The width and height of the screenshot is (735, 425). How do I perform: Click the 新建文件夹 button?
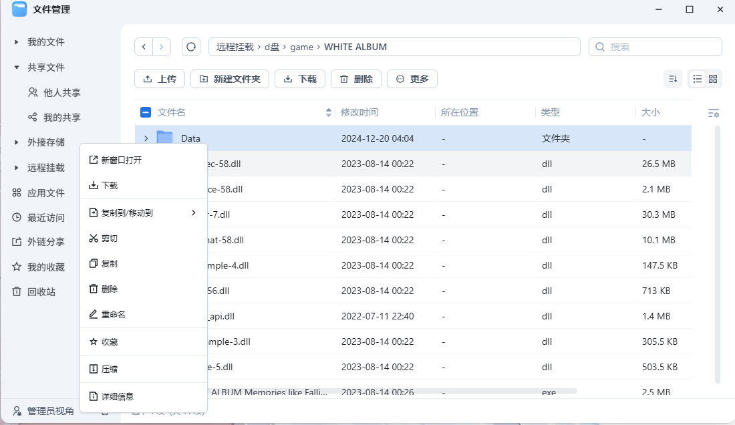pos(230,79)
